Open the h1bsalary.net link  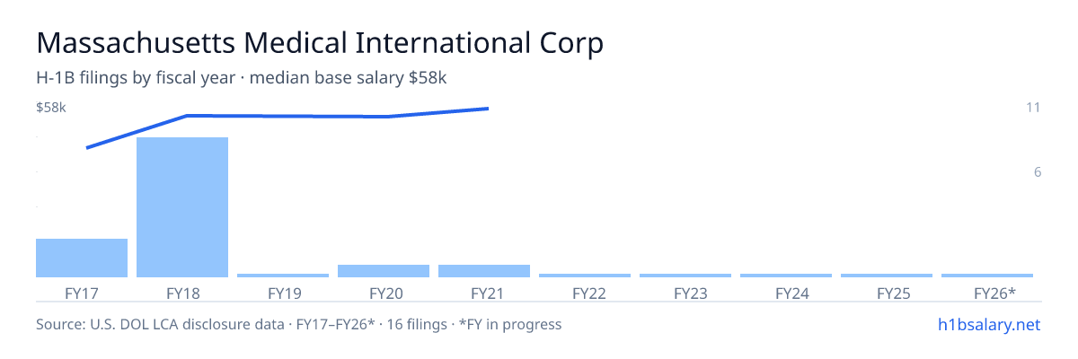(988, 324)
